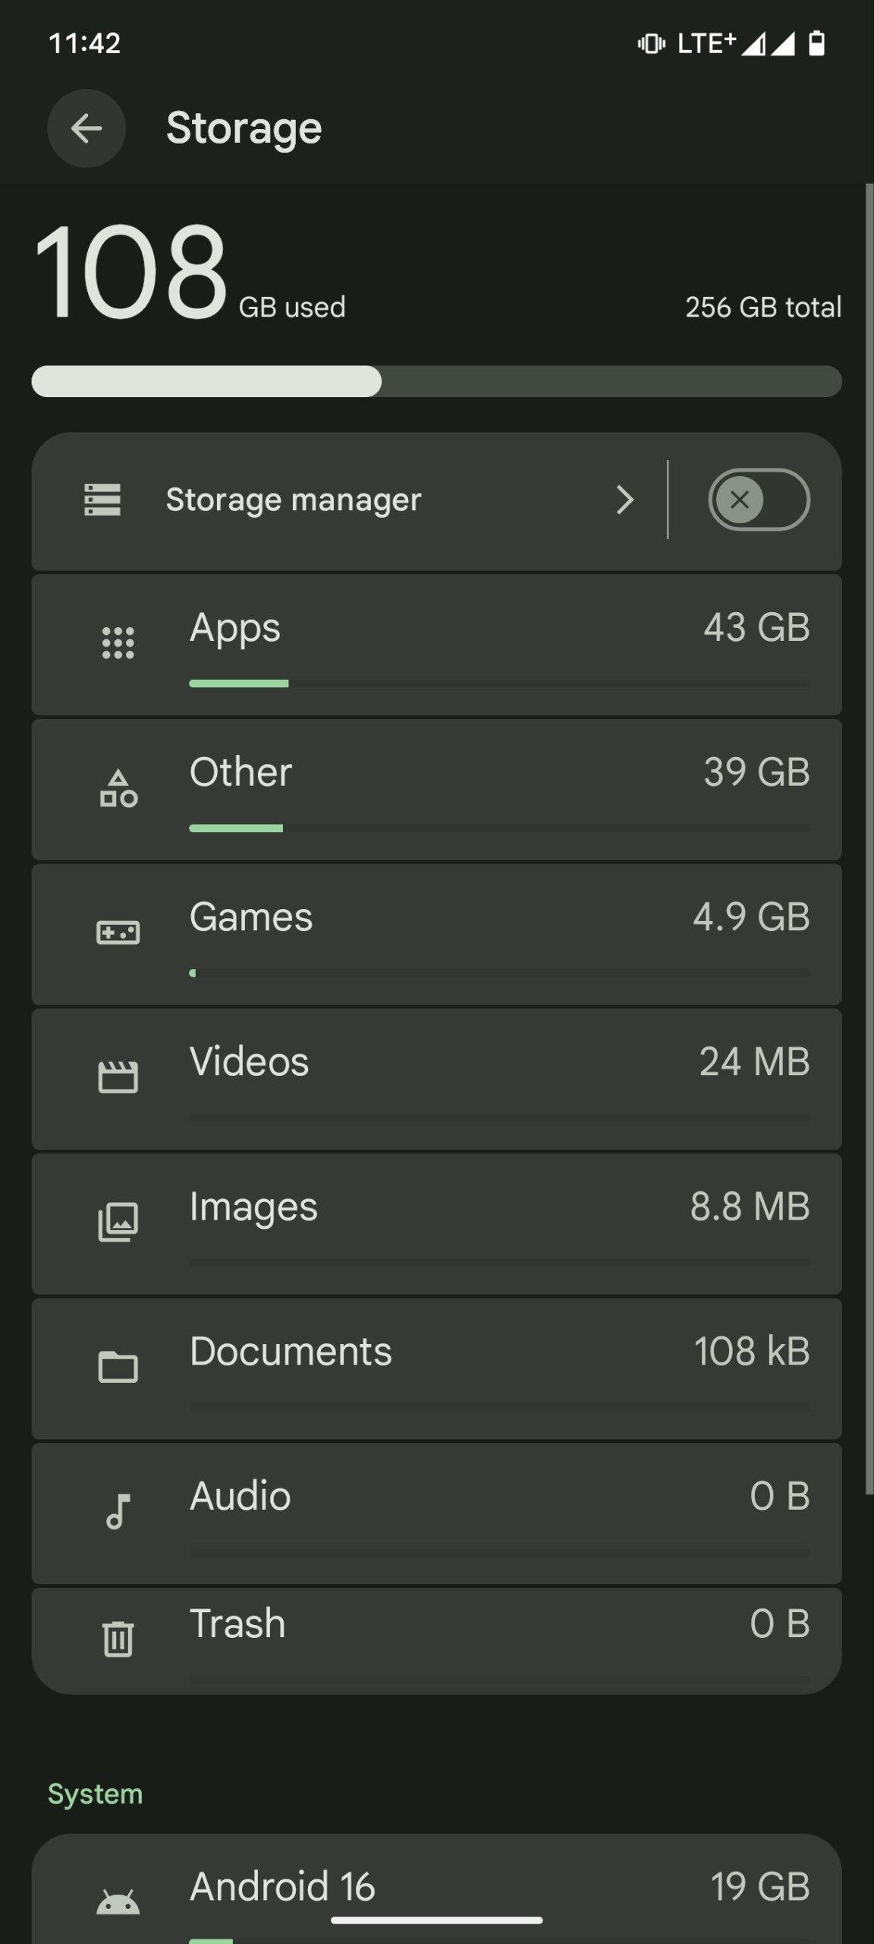The height and width of the screenshot is (1944, 874).
Task: Tap the Other shapes icon
Action: point(118,788)
